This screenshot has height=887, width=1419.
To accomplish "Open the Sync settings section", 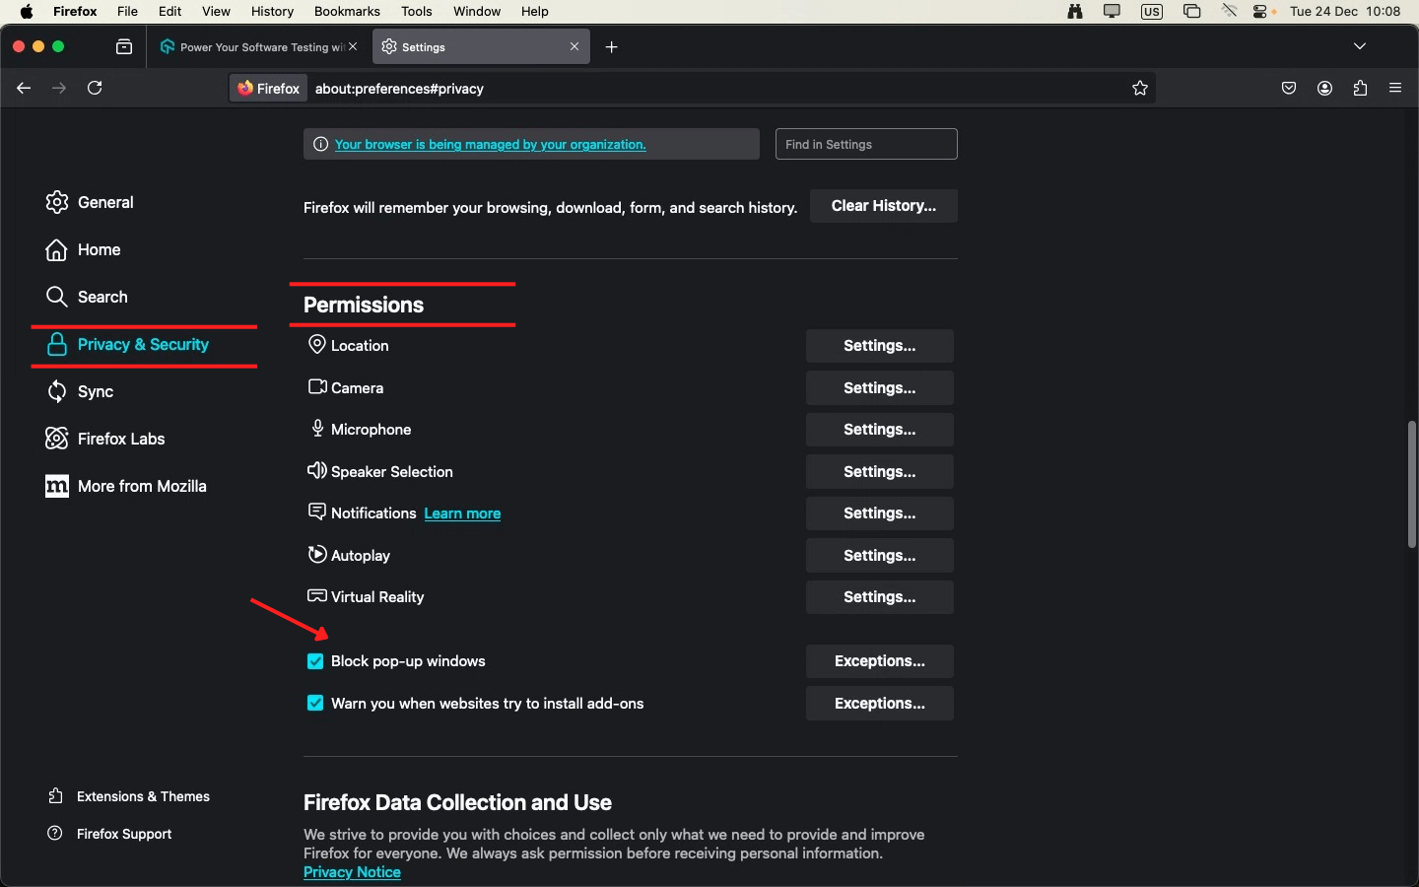I will pyautogui.click(x=95, y=391).
